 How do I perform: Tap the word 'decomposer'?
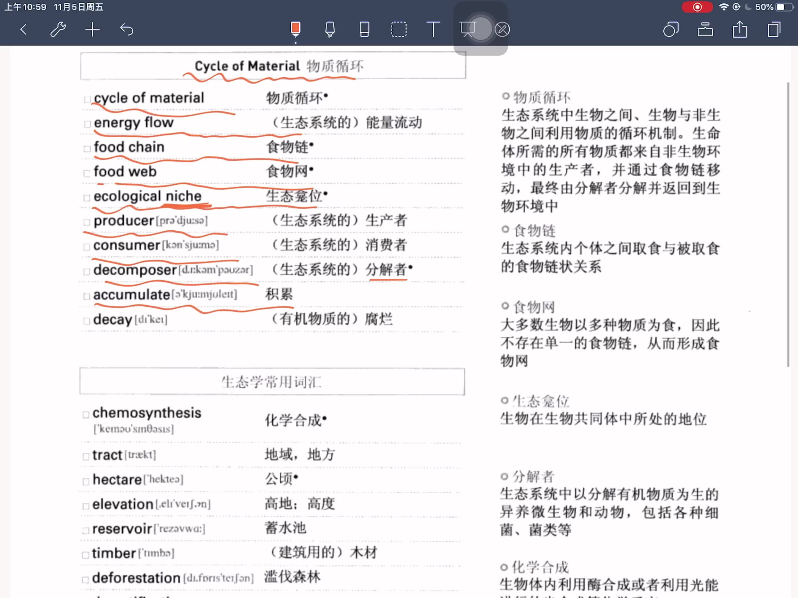coord(135,270)
